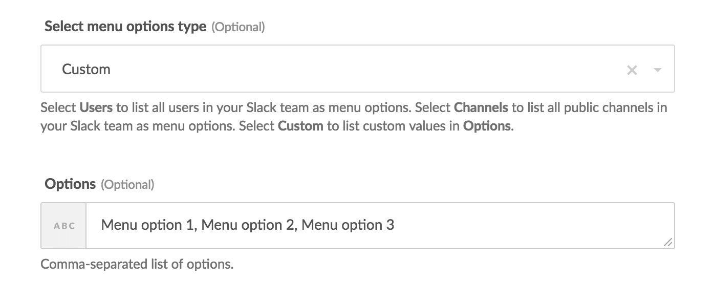Click the dropdown caret on the menu type field
The image size is (714, 304).
click(x=657, y=70)
